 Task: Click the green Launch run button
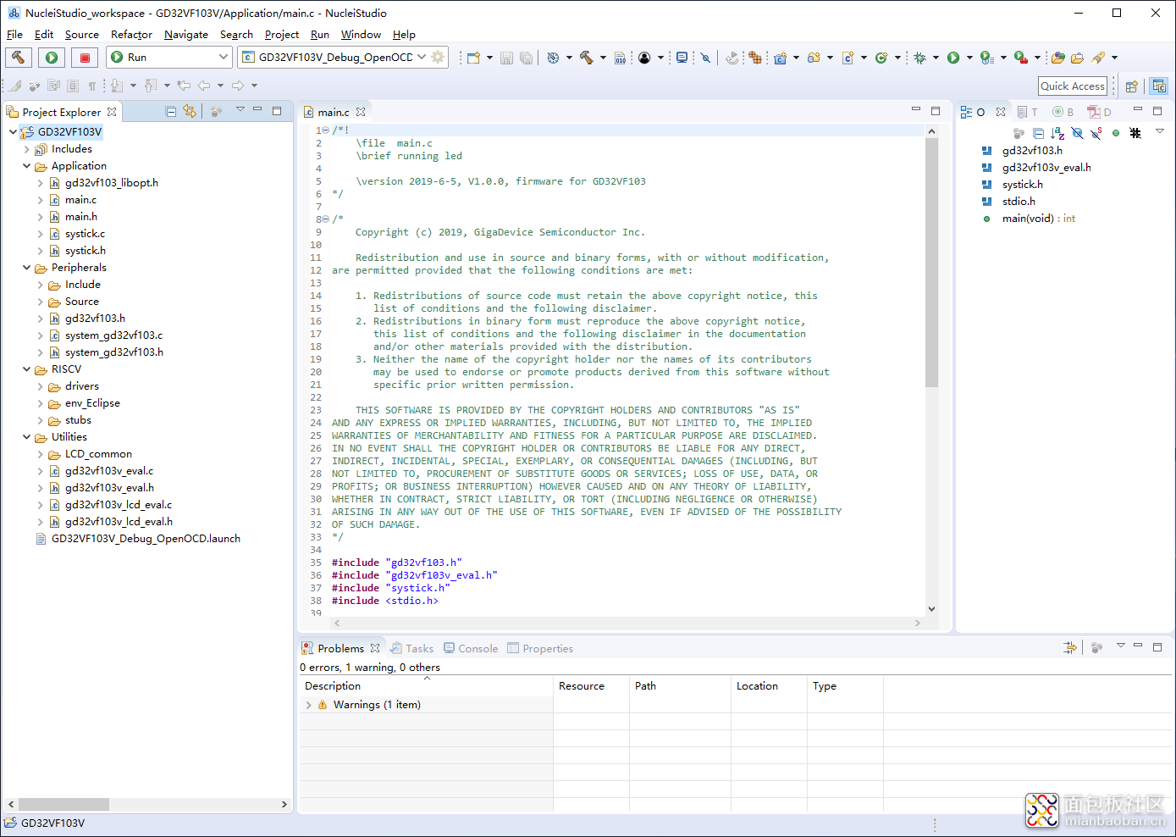pyautogui.click(x=52, y=58)
